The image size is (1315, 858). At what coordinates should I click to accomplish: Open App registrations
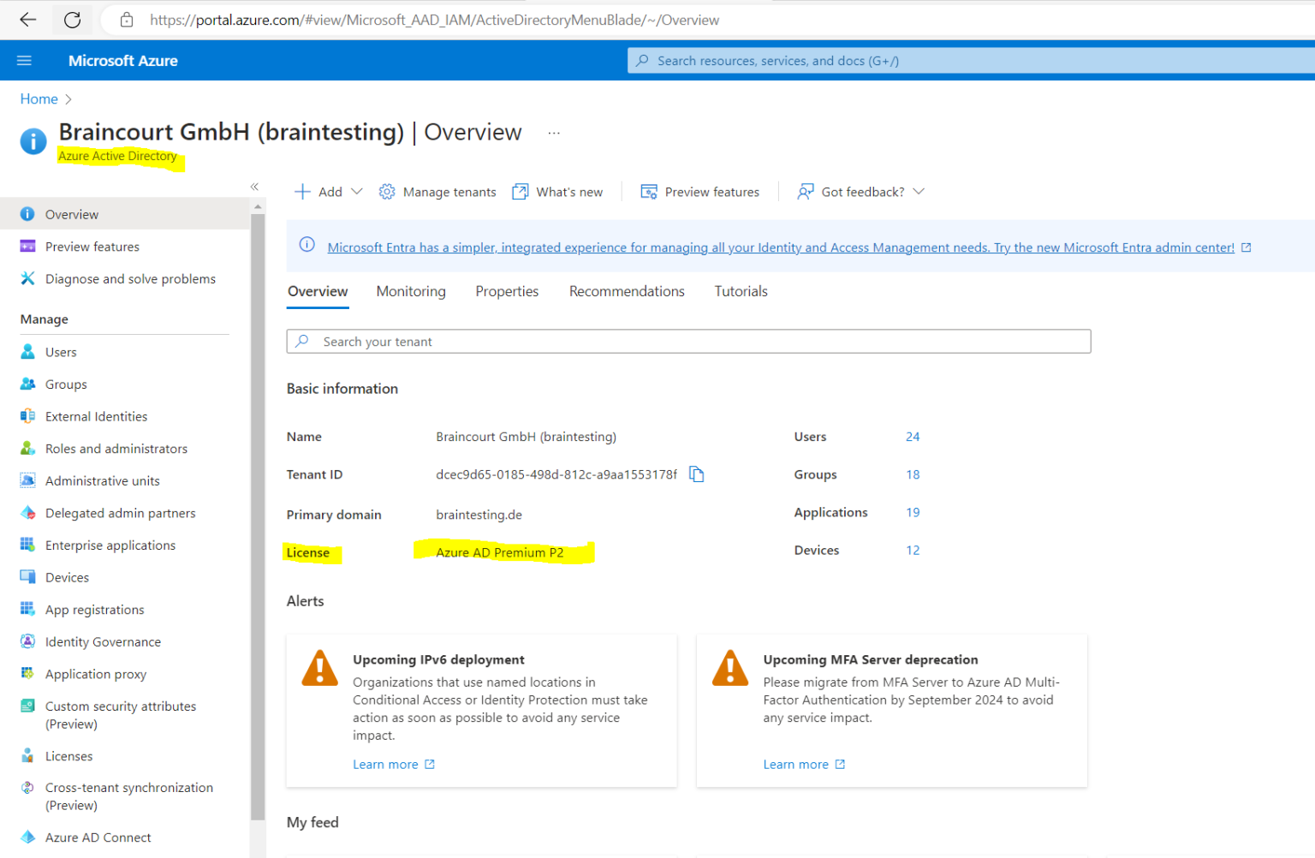click(94, 609)
